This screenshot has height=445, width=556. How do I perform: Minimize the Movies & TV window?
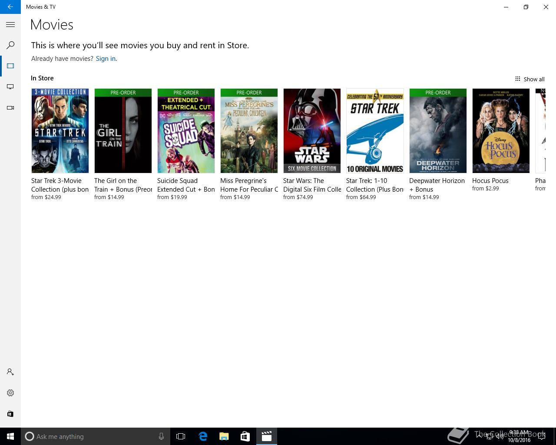pos(506,7)
